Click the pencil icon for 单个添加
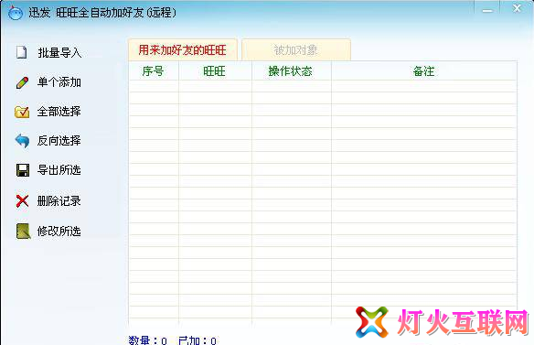Viewport: 534px width, 345px height. point(22,82)
